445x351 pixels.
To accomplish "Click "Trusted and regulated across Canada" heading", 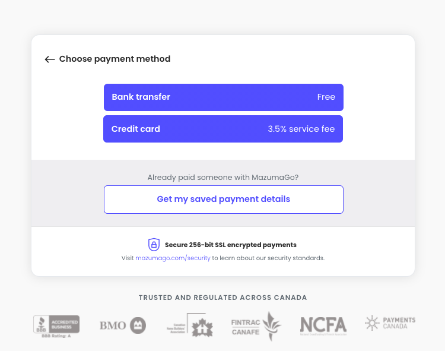I will tap(223, 298).
